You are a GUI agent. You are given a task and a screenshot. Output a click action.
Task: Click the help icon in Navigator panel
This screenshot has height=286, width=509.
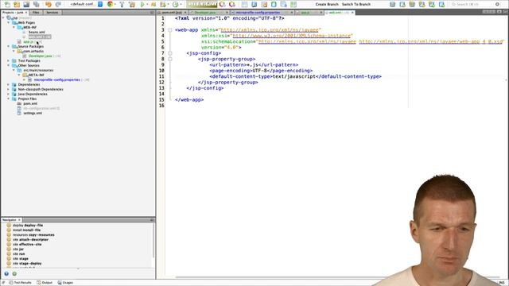[x=6, y=273]
